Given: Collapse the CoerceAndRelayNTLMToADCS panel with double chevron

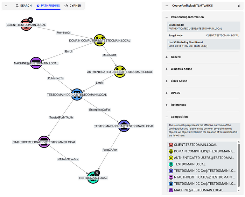Looking at the screenshot, I should pos(239,6).
